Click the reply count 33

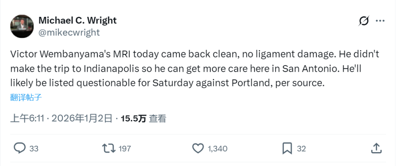click(x=34, y=149)
